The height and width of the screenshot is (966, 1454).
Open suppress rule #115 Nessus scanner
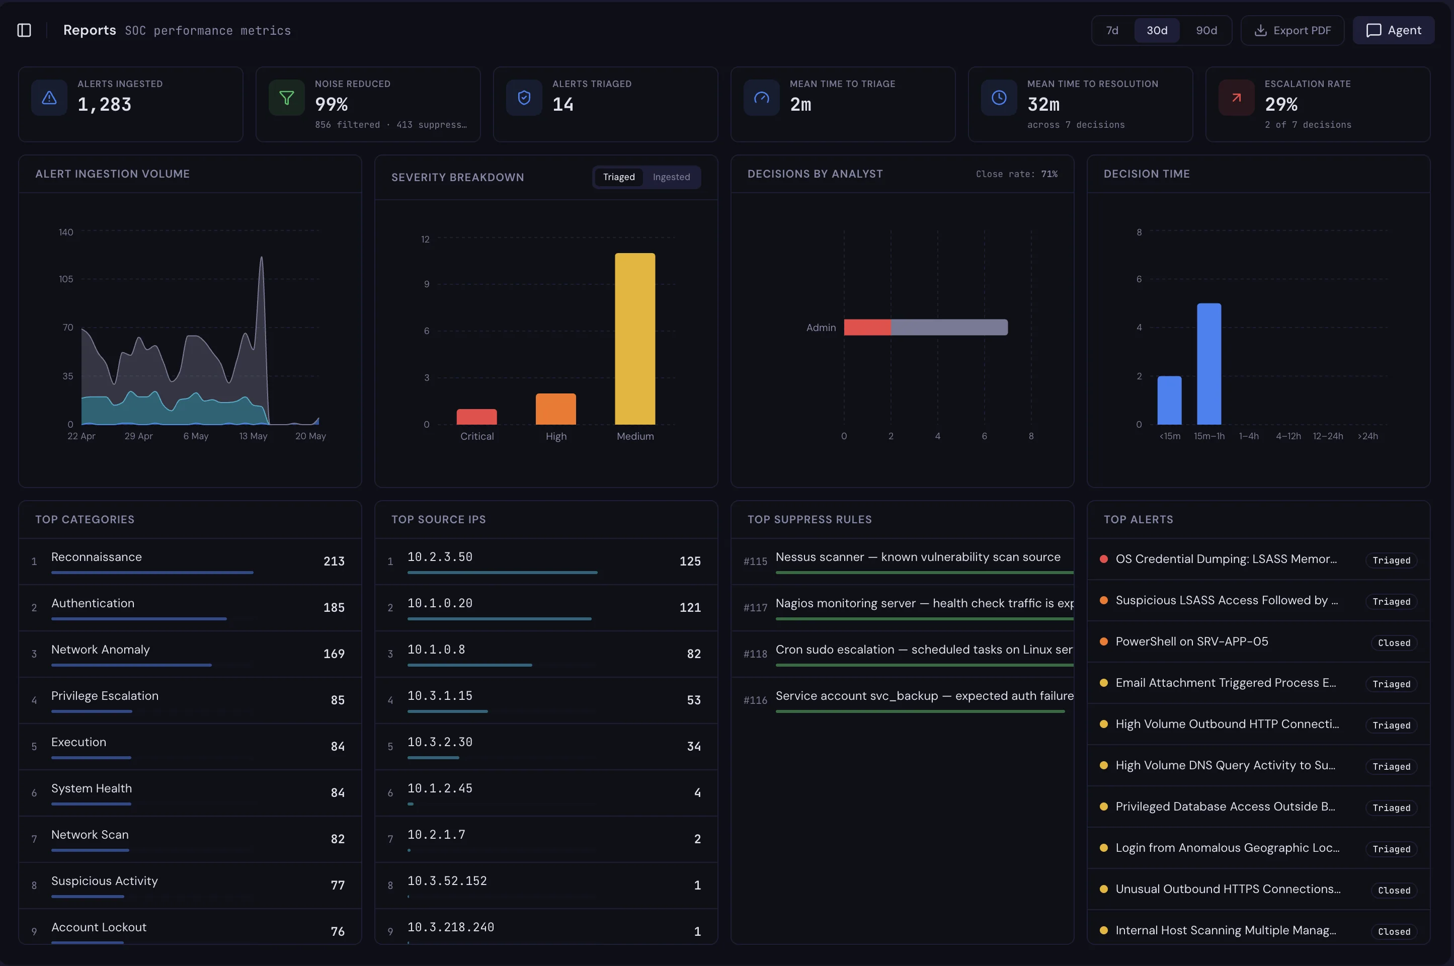pos(903,561)
